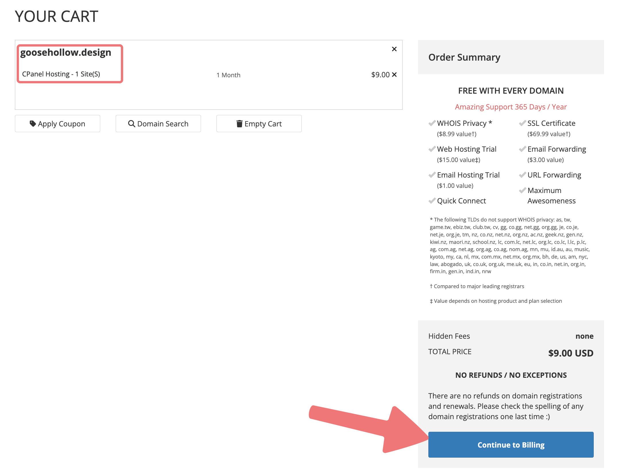Click the Web Hosting Trial checkmark
The image size is (619, 474).
(x=432, y=149)
